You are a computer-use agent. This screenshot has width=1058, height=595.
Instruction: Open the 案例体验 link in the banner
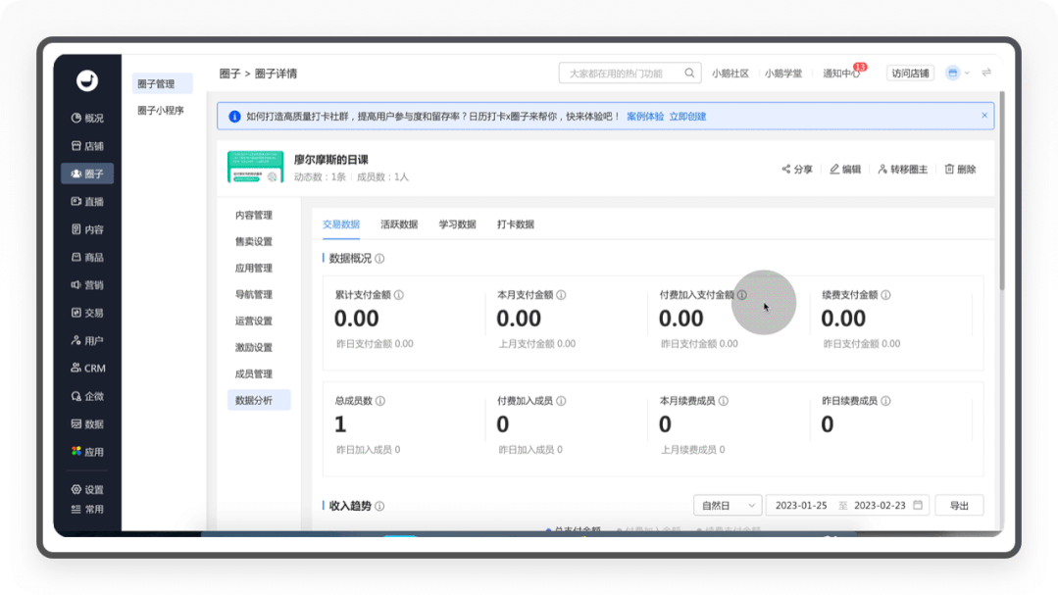pyautogui.click(x=645, y=117)
